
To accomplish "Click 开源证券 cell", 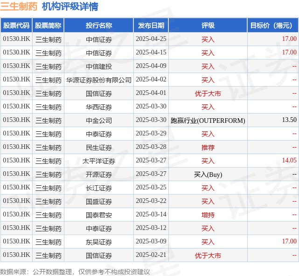I will point(99,175).
